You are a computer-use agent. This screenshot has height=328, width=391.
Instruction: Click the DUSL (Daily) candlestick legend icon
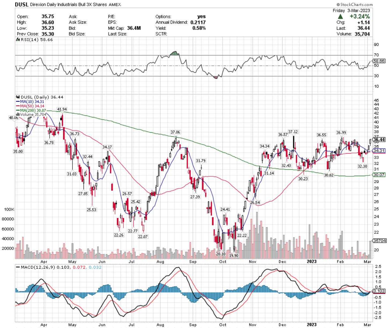click(18, 97)
